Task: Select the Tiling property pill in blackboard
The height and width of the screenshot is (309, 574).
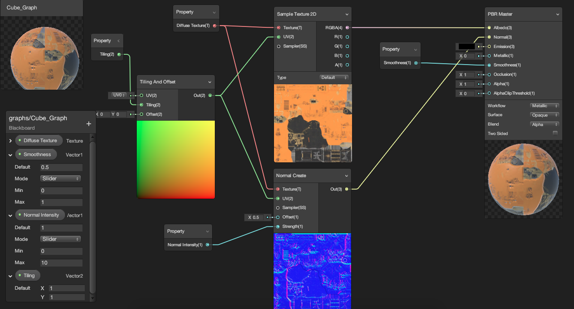Action: (27, 275)
